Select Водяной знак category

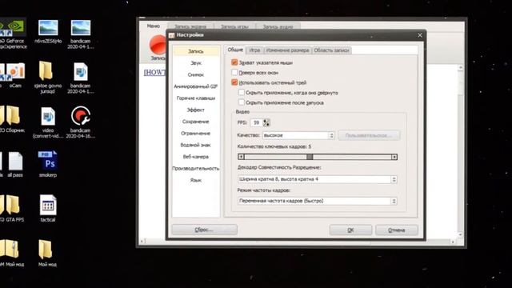(196, 145)
